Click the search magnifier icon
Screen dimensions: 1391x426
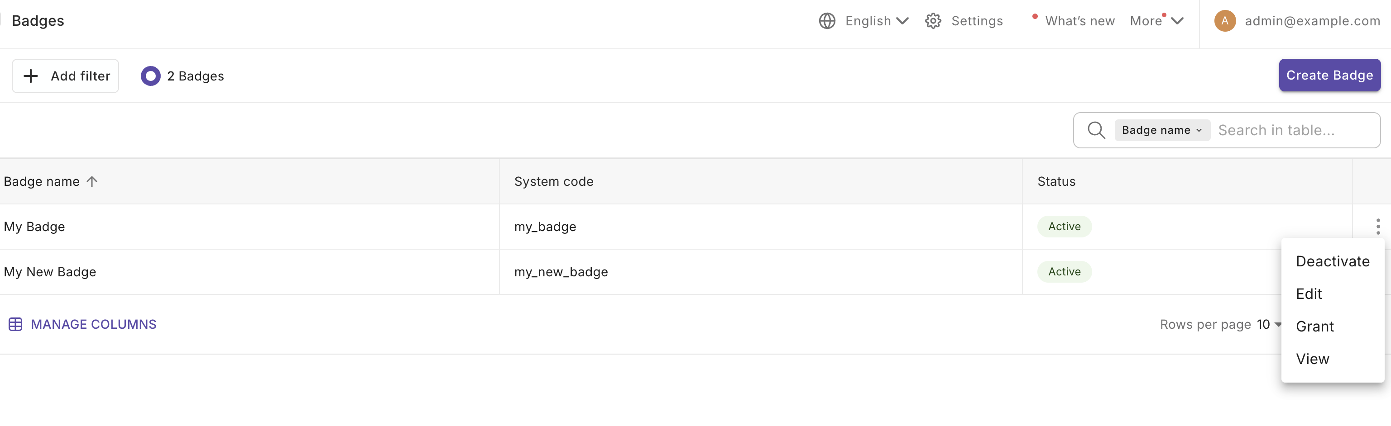click(x=1096, y=130)
